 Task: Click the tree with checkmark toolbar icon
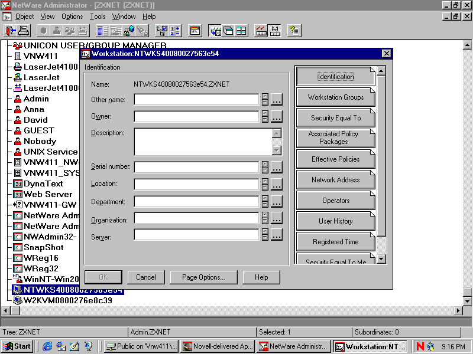(161, 31)
